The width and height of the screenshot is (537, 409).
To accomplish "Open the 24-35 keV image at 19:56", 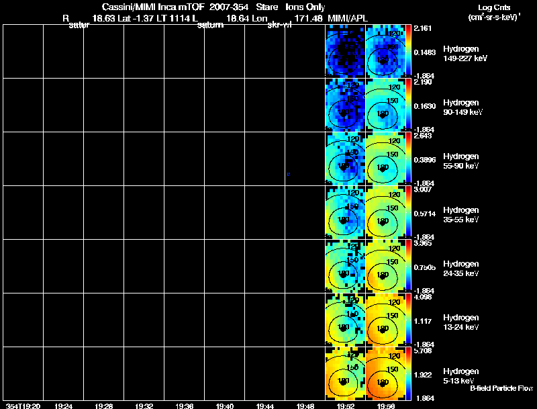I will [x=385, y=266].
